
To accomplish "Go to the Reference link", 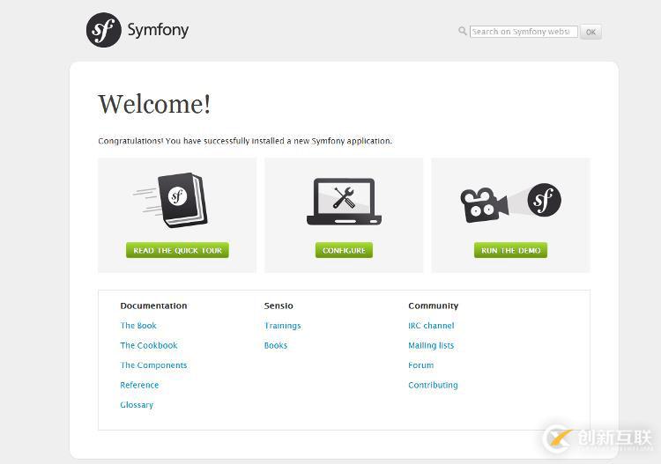I will [x=139, y=385].
